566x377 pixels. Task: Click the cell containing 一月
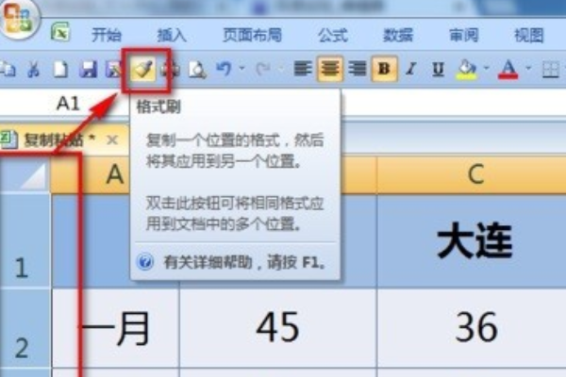[x=115, y=328]
